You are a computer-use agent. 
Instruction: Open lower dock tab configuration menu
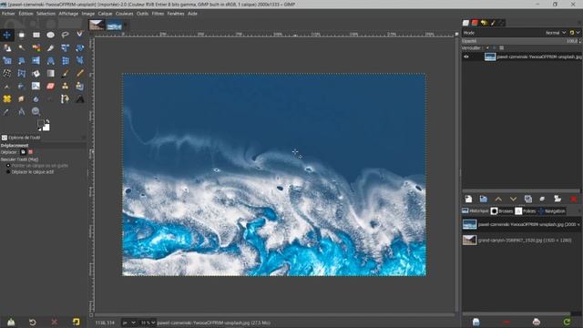click(x=579, y=210)
